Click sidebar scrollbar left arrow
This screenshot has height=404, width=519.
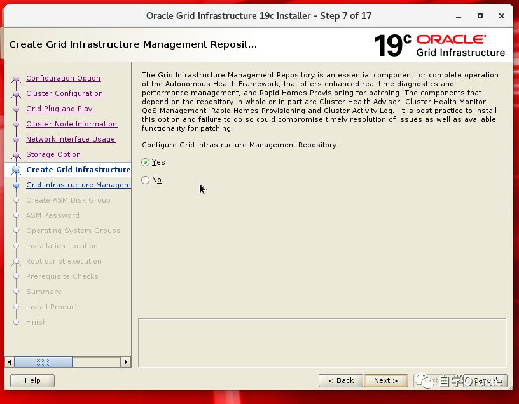[10, 362]
